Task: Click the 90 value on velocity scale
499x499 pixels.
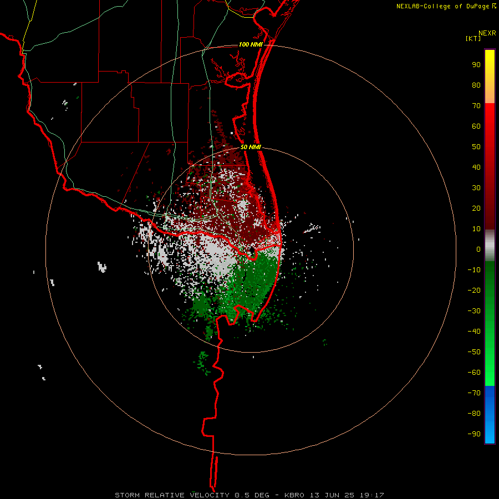Action: (x=476, y=65)
